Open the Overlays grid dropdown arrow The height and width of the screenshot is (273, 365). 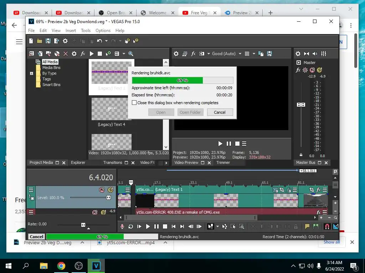tap(254, 54)
